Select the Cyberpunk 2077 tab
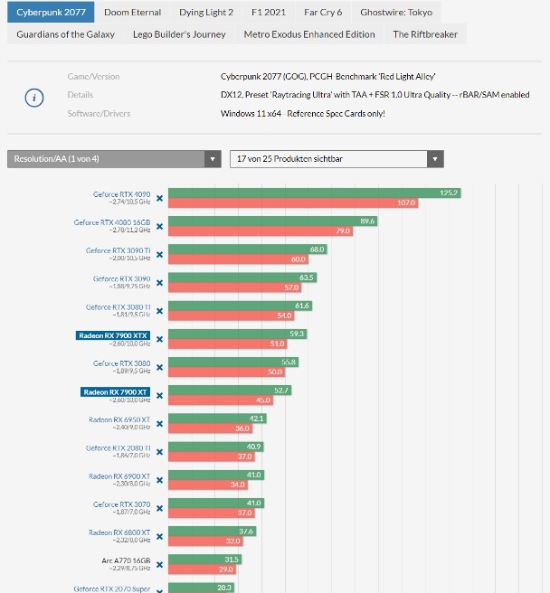The height and width of the screenshot is (593, 550). pyautogui.click(x=51, y=12)
